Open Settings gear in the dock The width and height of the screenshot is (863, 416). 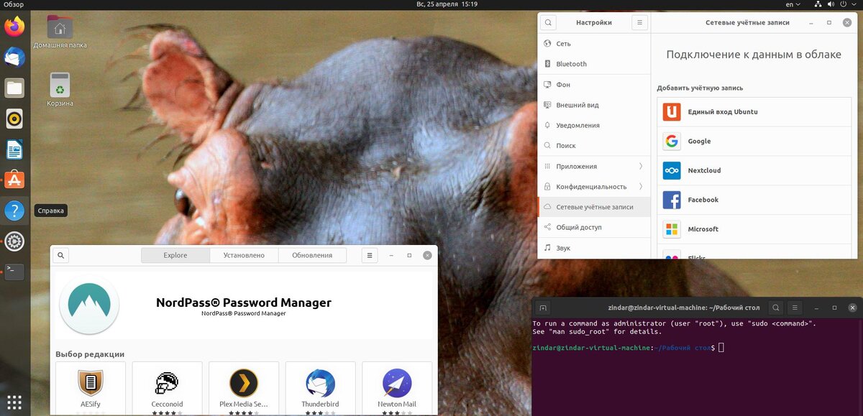pos(14,241)
